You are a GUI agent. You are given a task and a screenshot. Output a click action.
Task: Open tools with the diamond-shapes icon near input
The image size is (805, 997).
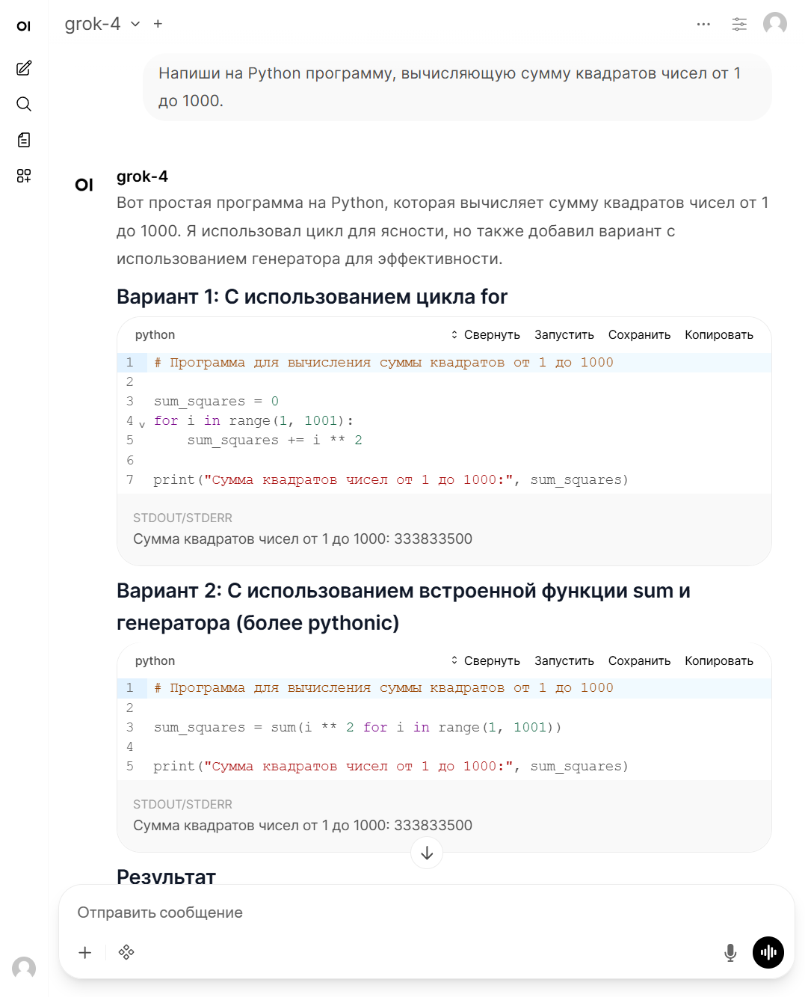[x=126, y=952]
